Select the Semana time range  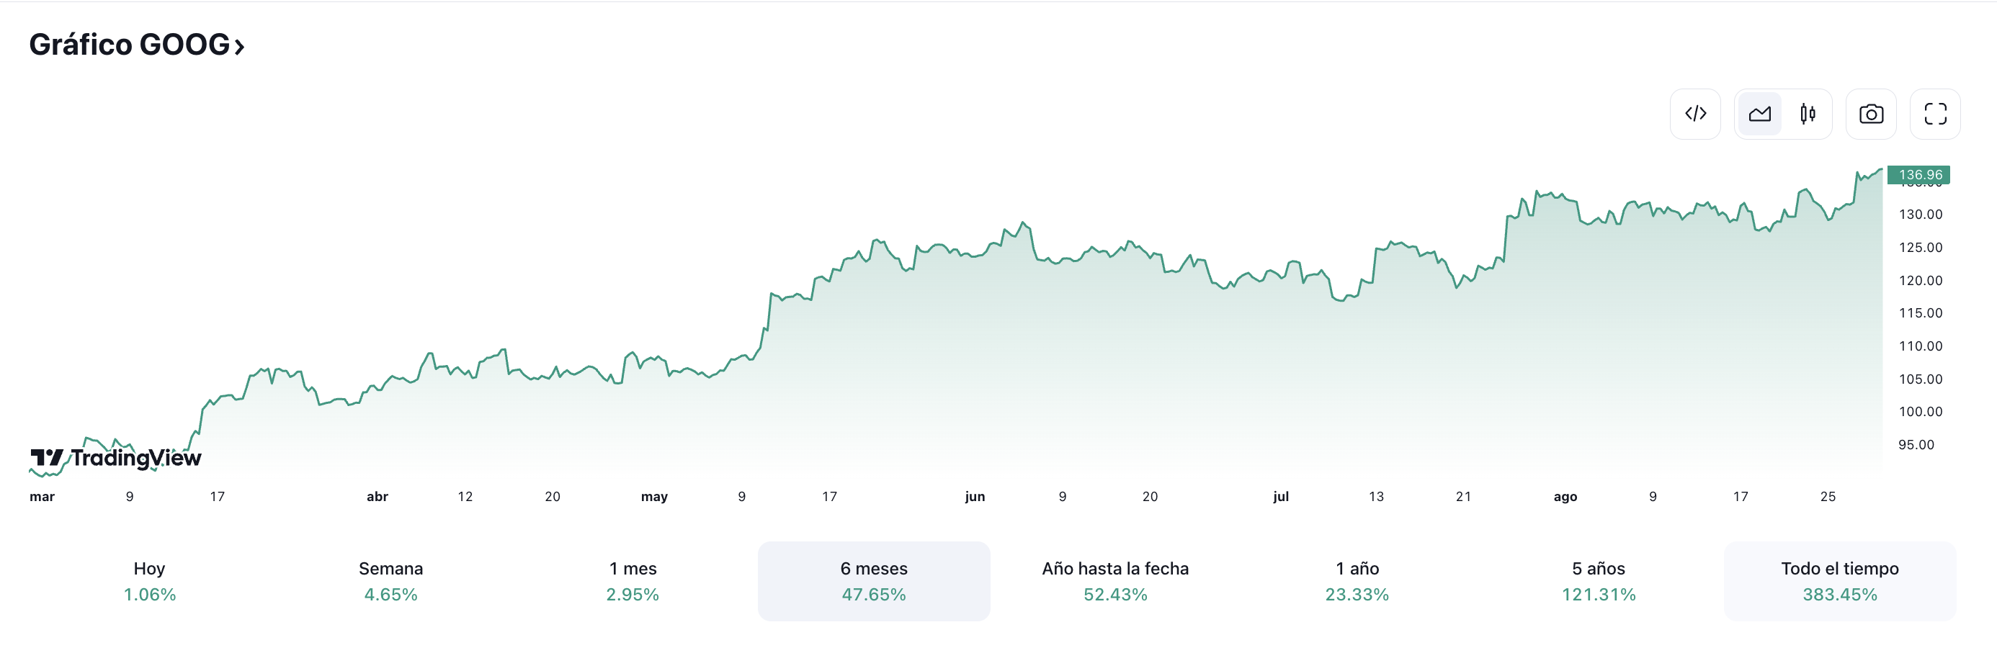pyautogui.click(x=390, y=581)
